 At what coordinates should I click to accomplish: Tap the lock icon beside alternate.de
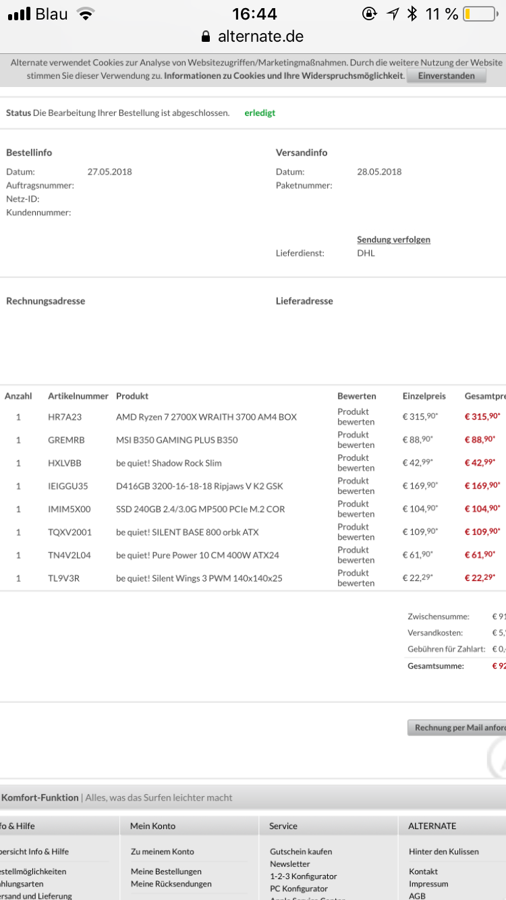[x=206, y=36]
